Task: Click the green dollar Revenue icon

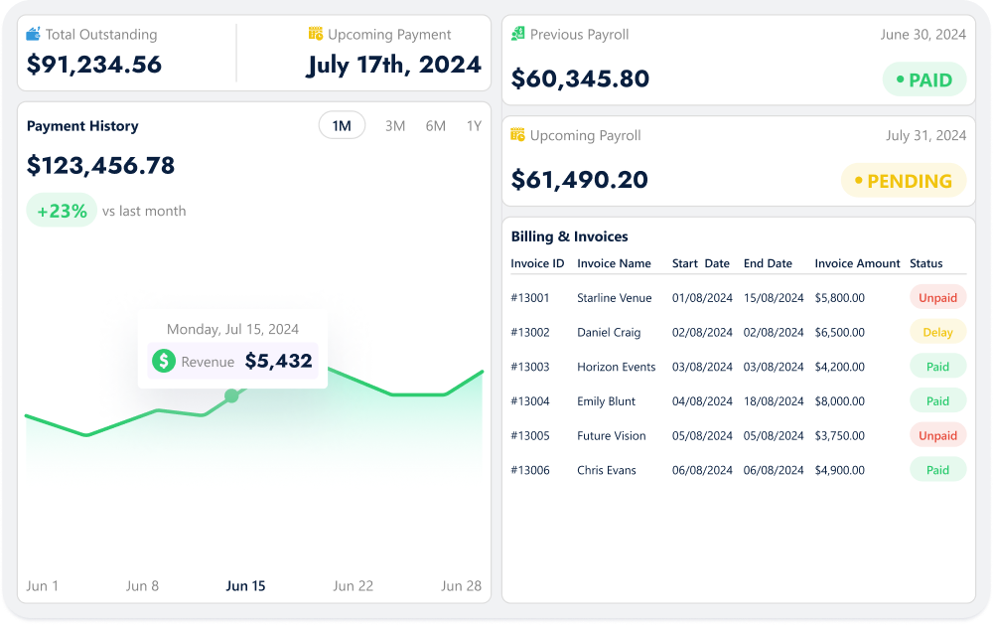Action: click(x=164, y=362)
